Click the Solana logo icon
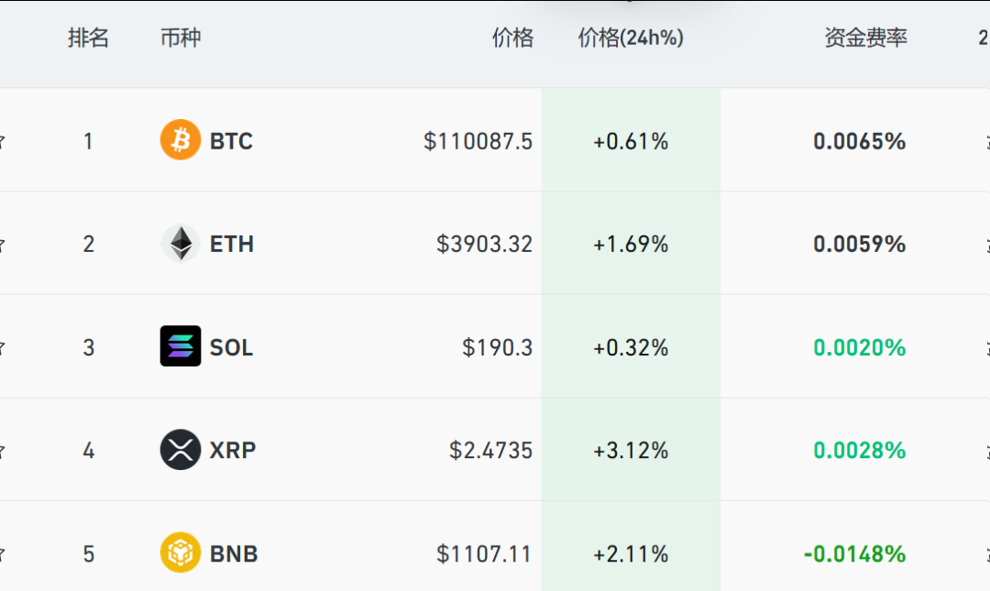 pos(181,346)
